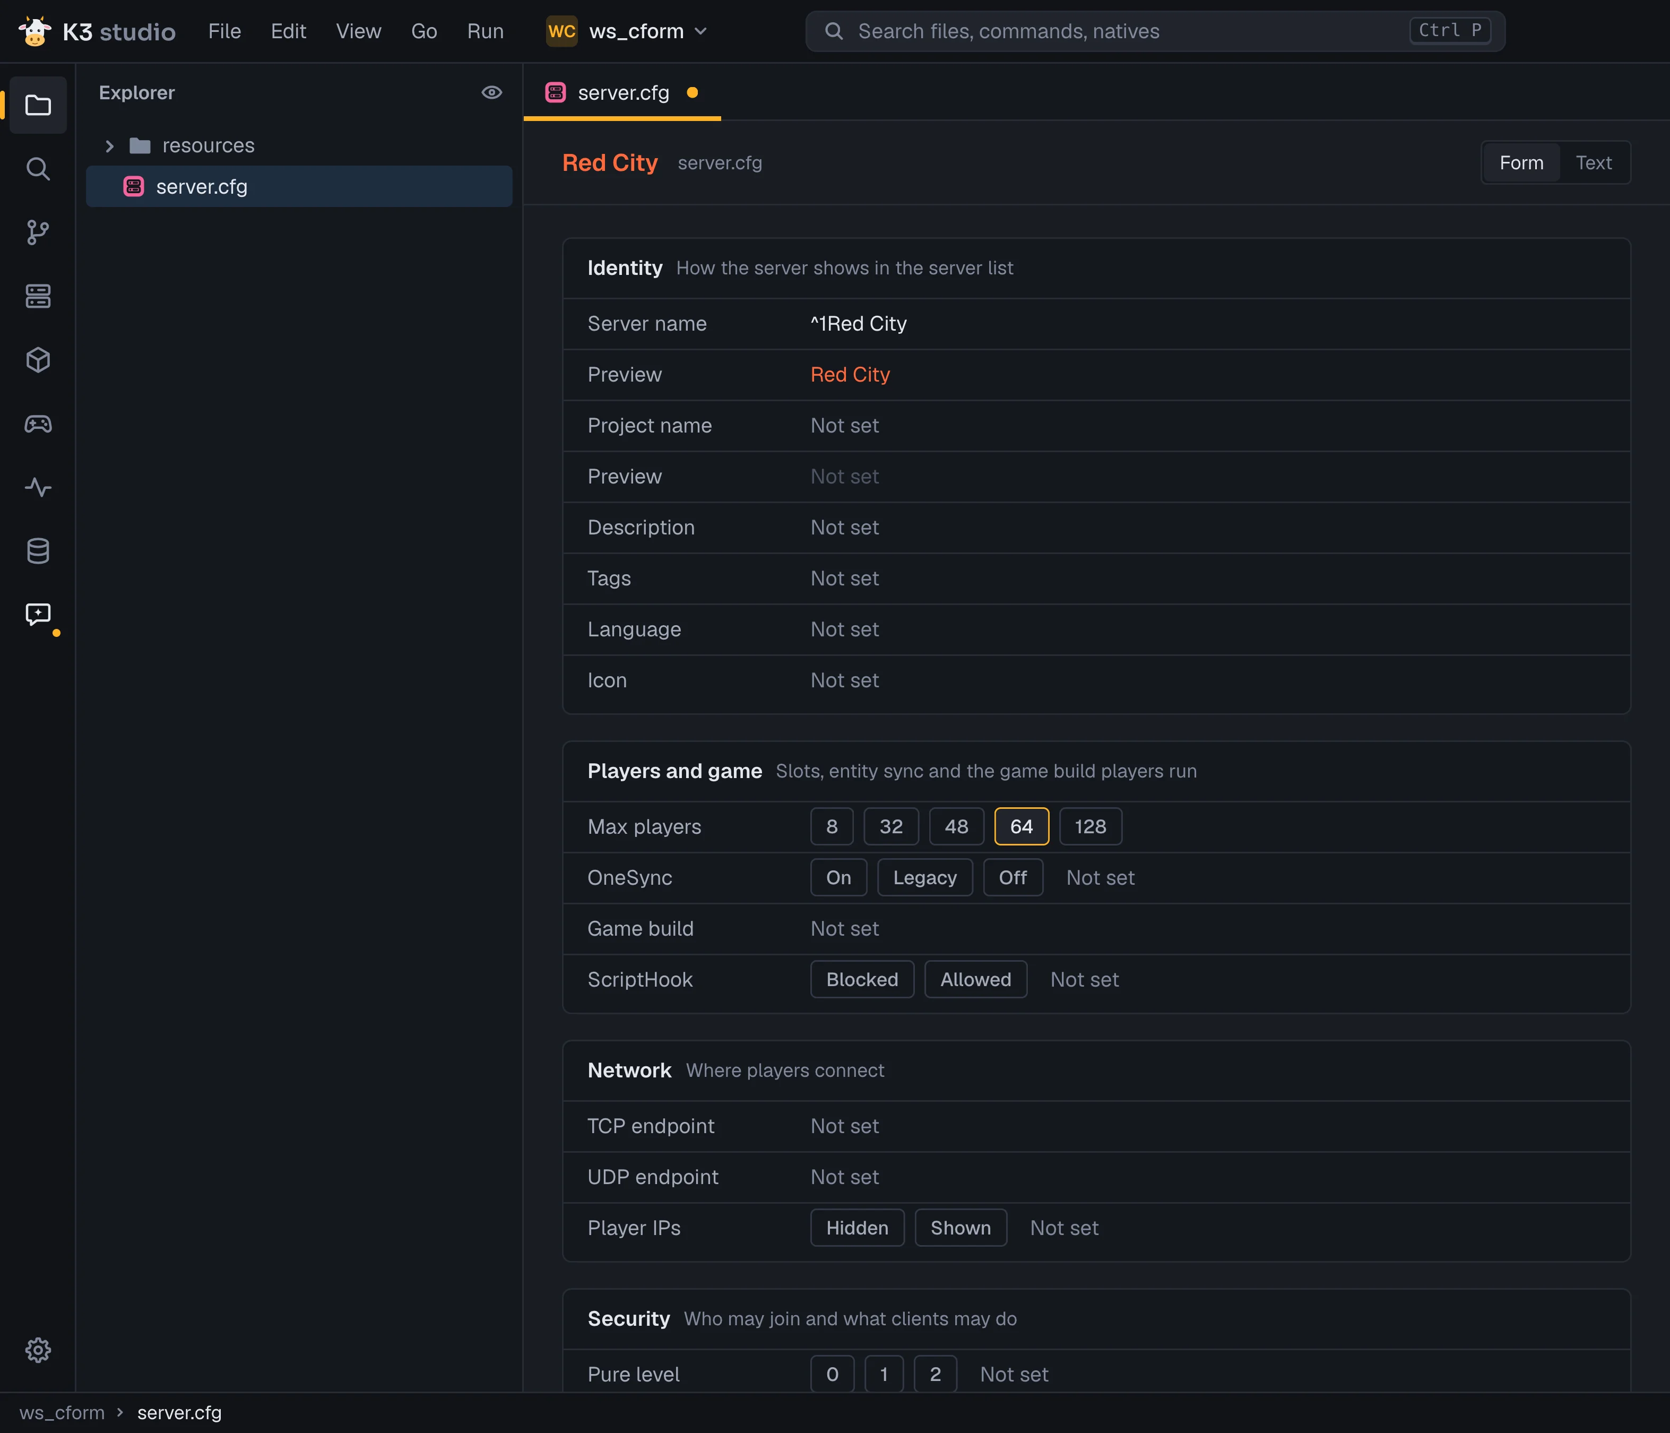Image resolution: width=1670 pixels, height=1433 pixels.
Task: Click the server.cfg tab file icon
Action: tap(555, 93)
